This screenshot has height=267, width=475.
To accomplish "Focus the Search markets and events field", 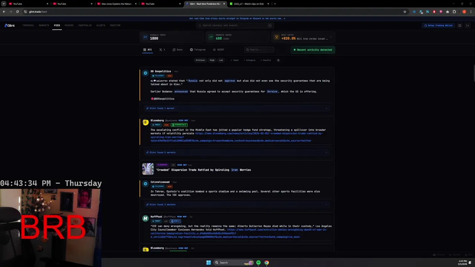I will pos(235,26).
